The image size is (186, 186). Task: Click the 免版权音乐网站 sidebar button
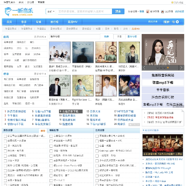coord(163,75)
